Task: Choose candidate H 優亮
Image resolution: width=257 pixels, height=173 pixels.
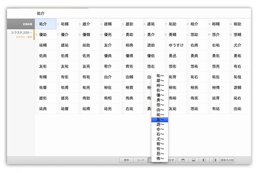Action: (x=111, y=35)
